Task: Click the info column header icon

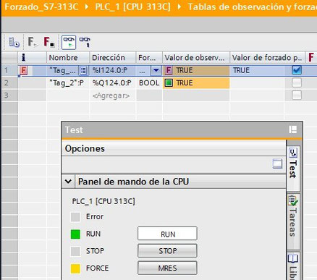Action: pos(23,57)
